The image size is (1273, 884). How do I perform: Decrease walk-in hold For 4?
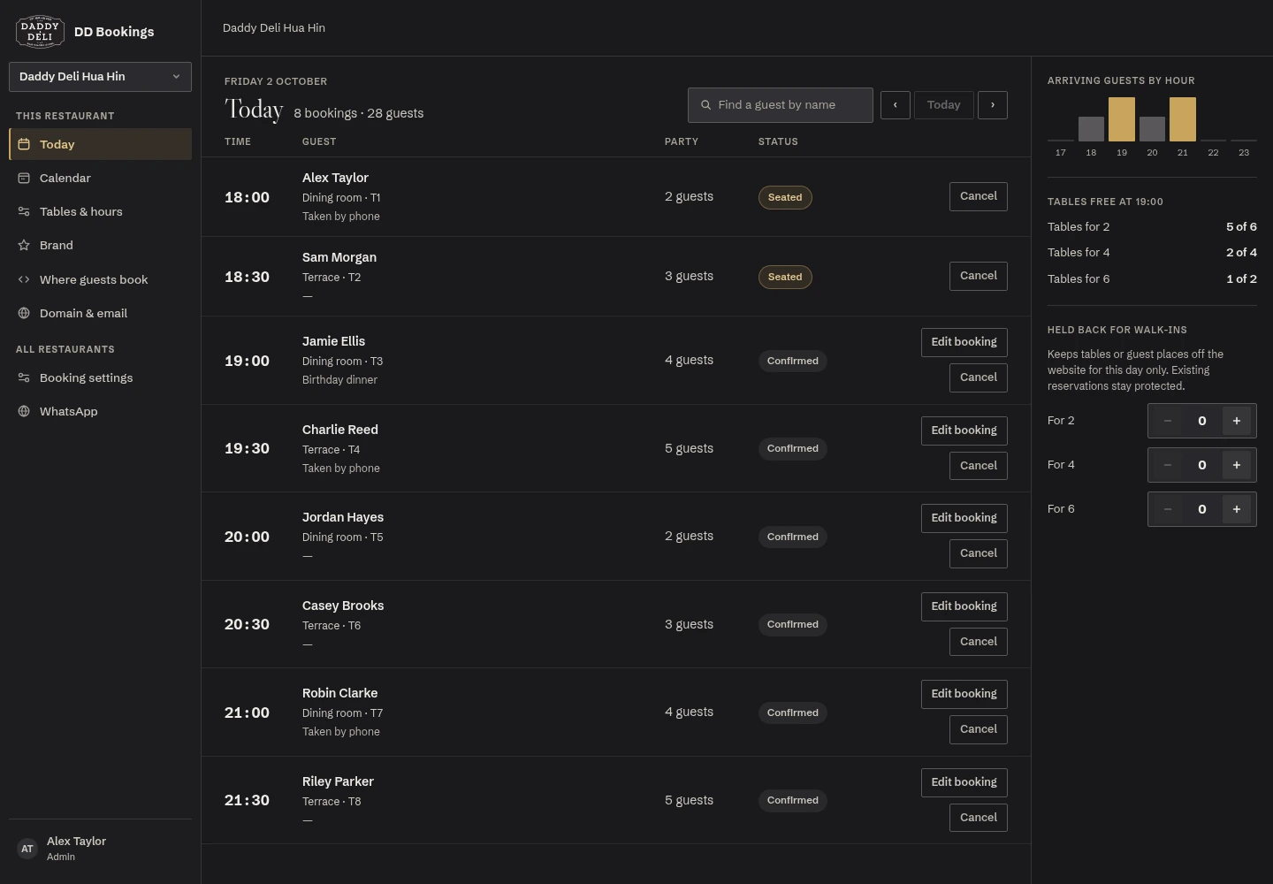tap(1168, 465)
